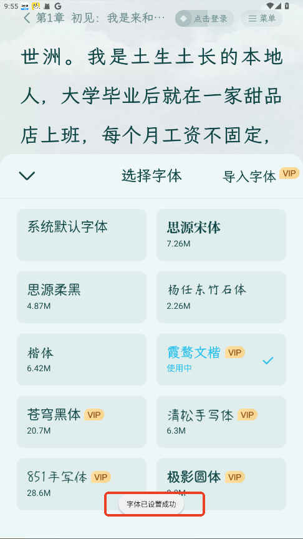Tap the VIP badge on 清松手写体
Screen dimensions: 303x539
tap(247, 415)
